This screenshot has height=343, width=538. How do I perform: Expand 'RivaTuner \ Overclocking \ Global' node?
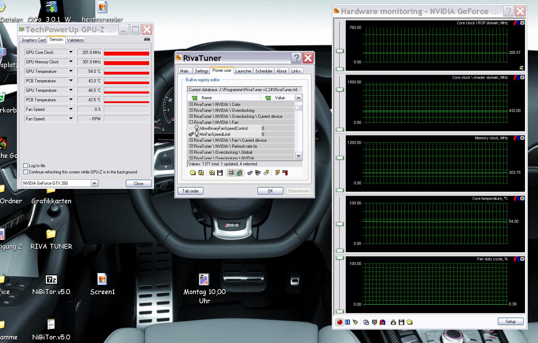[191, 152]
